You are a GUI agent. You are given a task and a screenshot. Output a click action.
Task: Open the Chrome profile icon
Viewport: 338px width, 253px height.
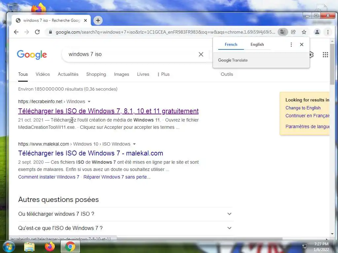[x=317, y=32]
